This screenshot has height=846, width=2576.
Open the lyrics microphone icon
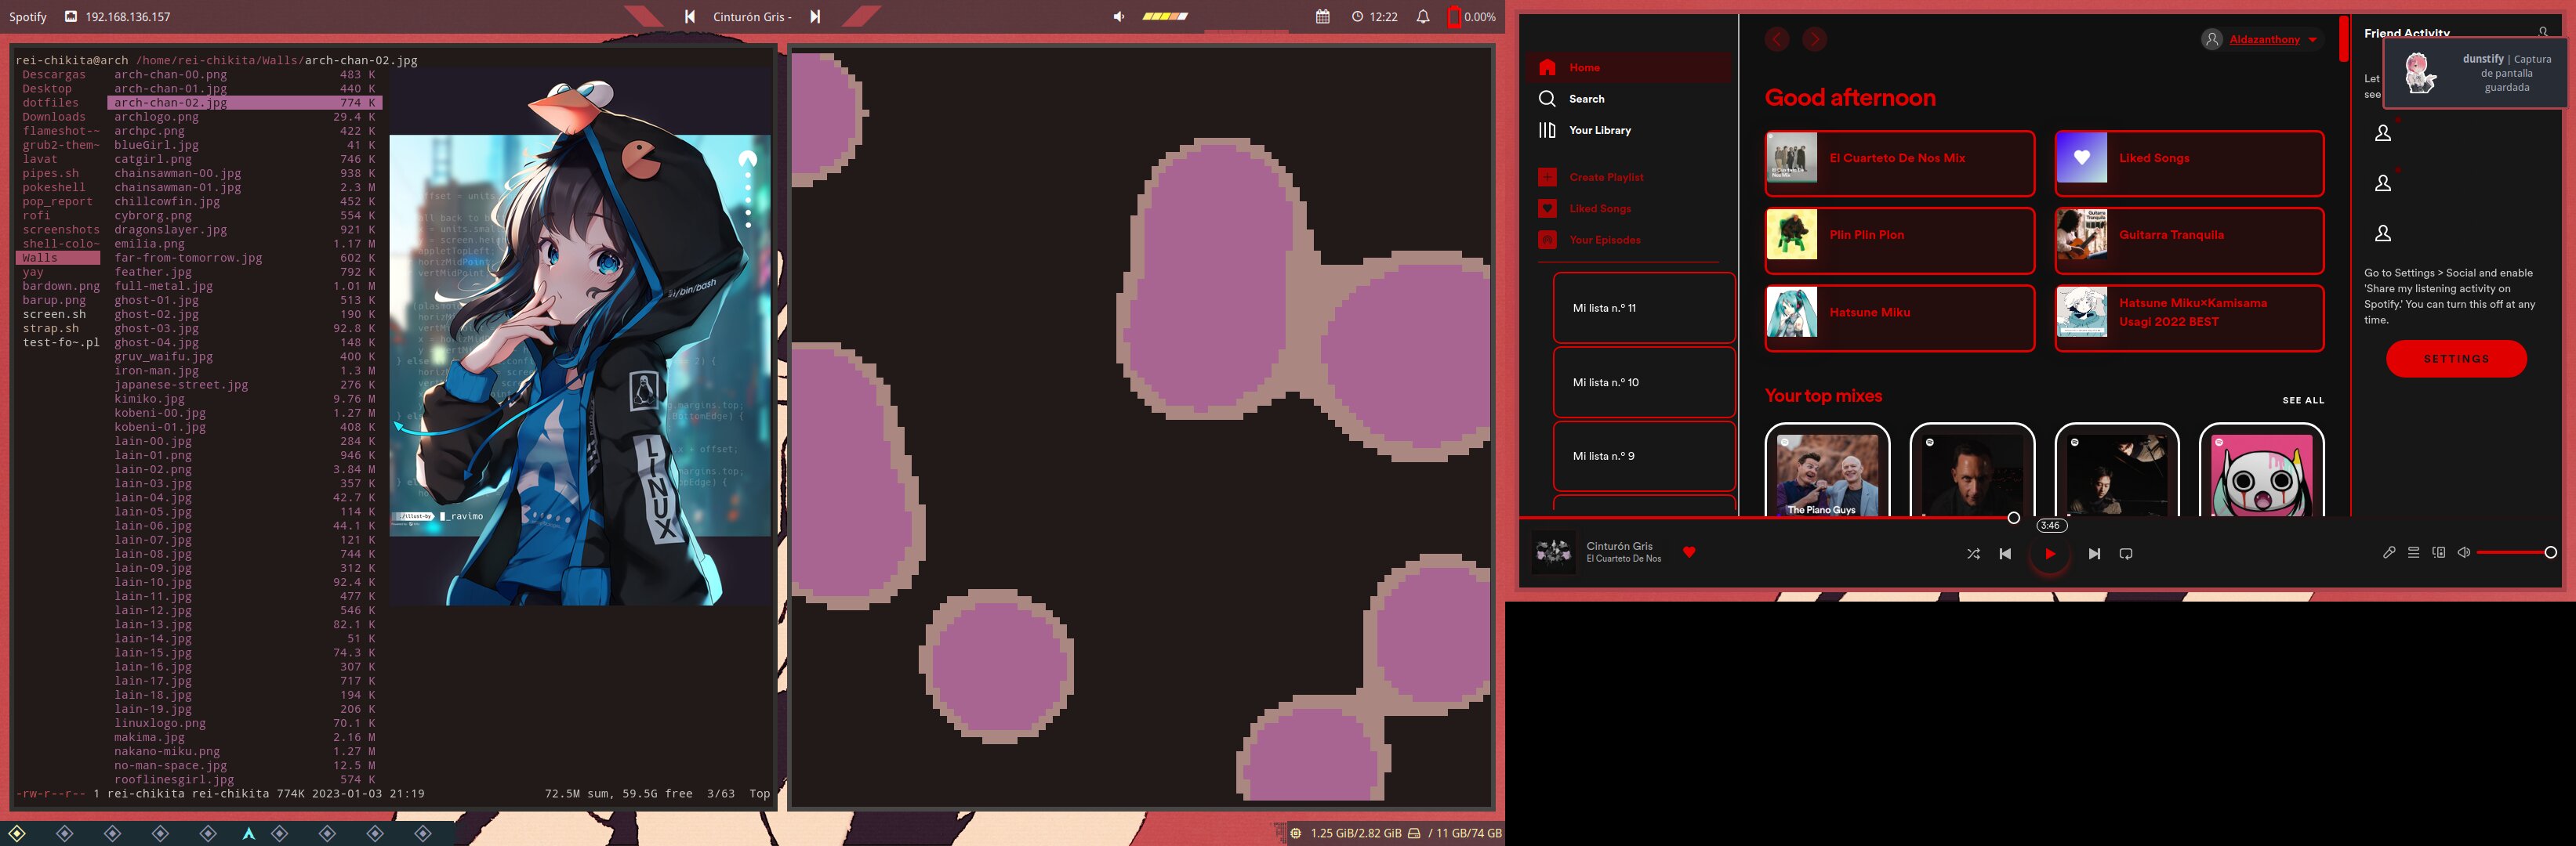[2389, 552]
